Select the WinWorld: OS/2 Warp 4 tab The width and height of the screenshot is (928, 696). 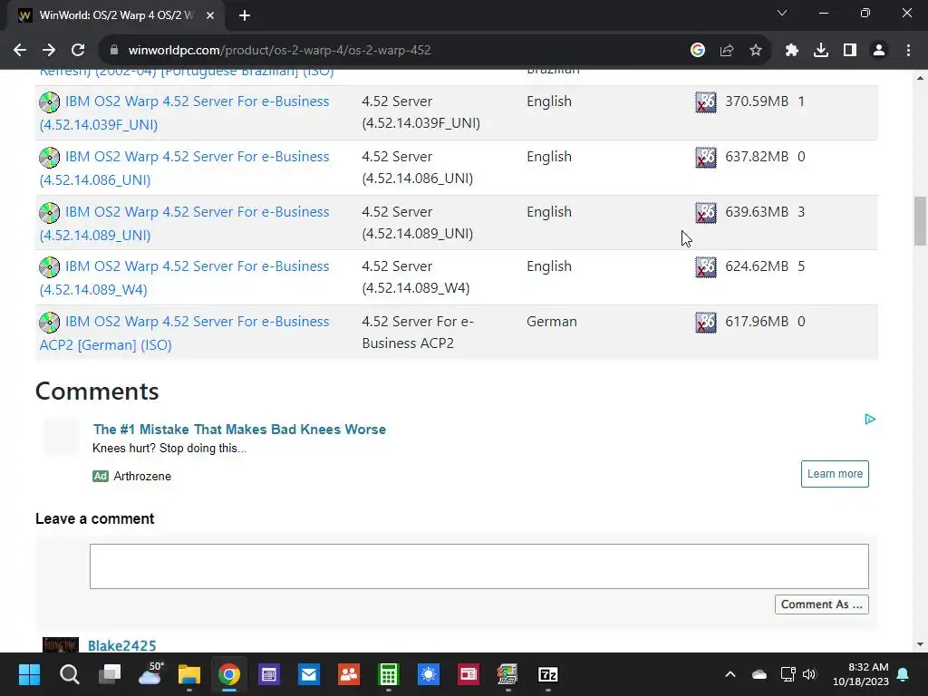(117, 15)
